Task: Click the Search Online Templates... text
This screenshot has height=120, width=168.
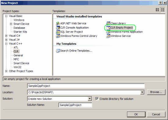Action: 76,51
